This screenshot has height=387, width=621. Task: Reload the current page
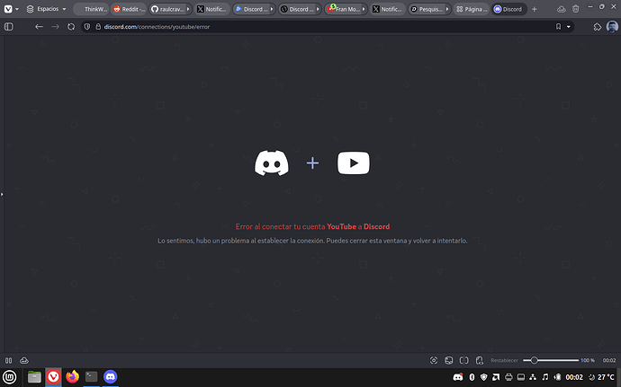[71, 26]
